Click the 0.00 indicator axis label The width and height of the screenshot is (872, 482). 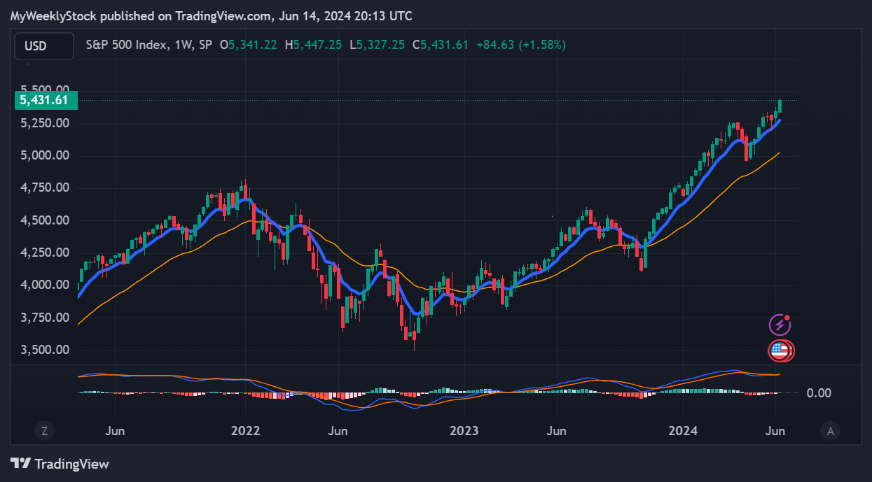pyautogui.click(x=819, y=393)
